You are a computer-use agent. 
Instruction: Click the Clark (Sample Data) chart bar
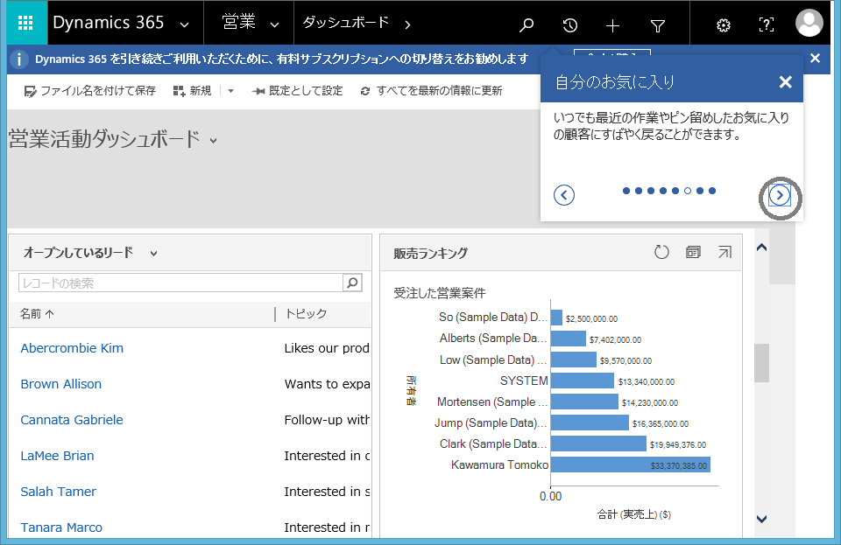tap(598, 444)
